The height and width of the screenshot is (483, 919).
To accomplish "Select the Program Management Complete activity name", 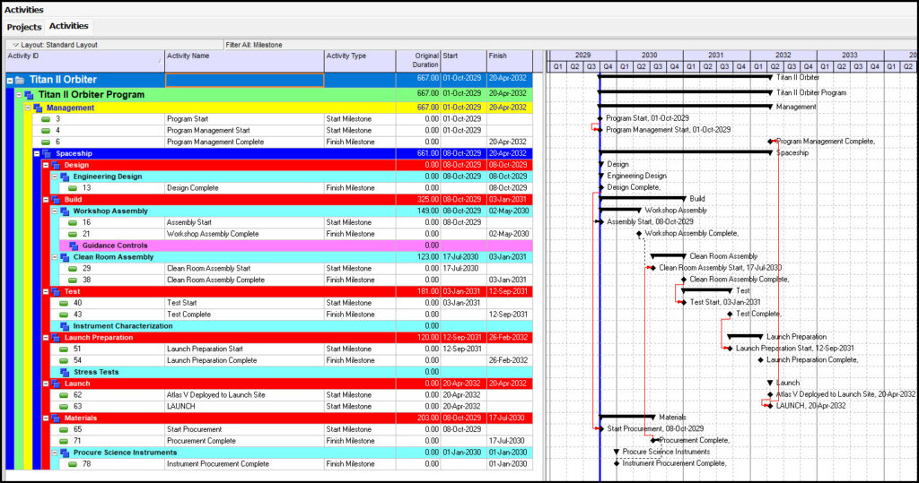I will point(215,142).
